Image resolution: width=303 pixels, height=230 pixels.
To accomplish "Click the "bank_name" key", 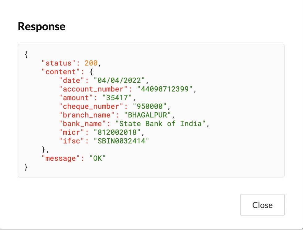I will pyautogui.click(x=80, y=124).
